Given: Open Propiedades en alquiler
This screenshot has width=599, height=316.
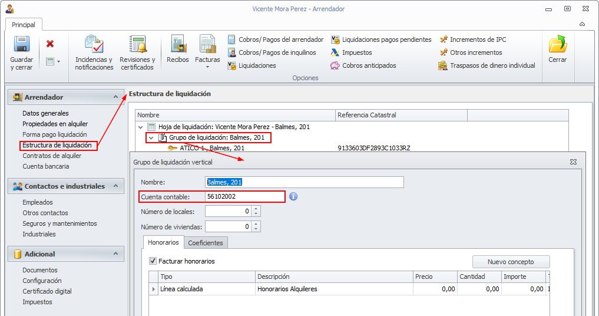Looking at the screenshot, I should click(55, 124).
